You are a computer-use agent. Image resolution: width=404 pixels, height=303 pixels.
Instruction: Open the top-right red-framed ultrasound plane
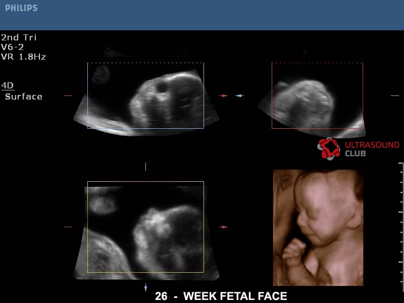318,95
